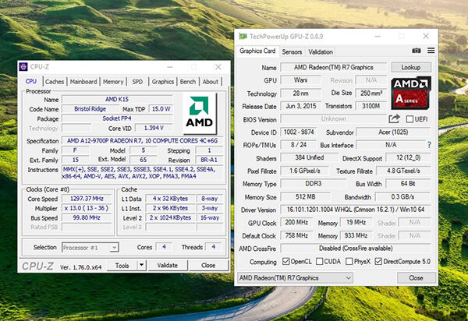Switch to the Mainboard tab
This screenshot has width=468, height=321.
[x=83, y=82]
